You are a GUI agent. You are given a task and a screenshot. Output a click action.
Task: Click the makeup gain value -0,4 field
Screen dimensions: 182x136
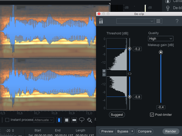161,107
